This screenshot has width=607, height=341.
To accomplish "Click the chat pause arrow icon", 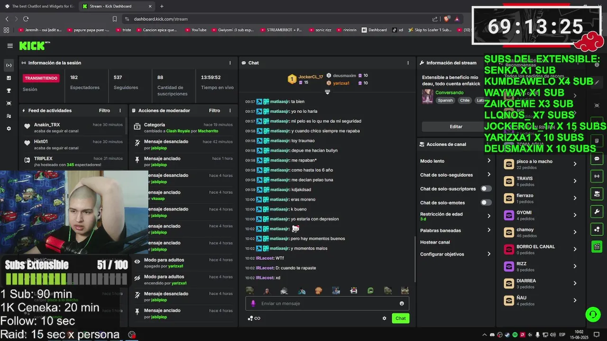I will pyautogui.click(x=327, y=92).
